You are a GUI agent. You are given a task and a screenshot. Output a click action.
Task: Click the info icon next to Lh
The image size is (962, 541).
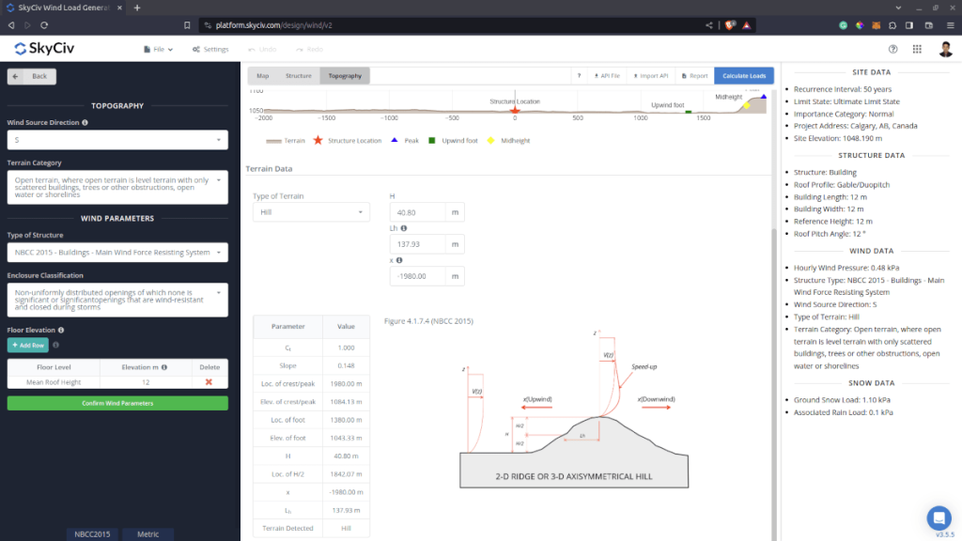click(404, 228)
